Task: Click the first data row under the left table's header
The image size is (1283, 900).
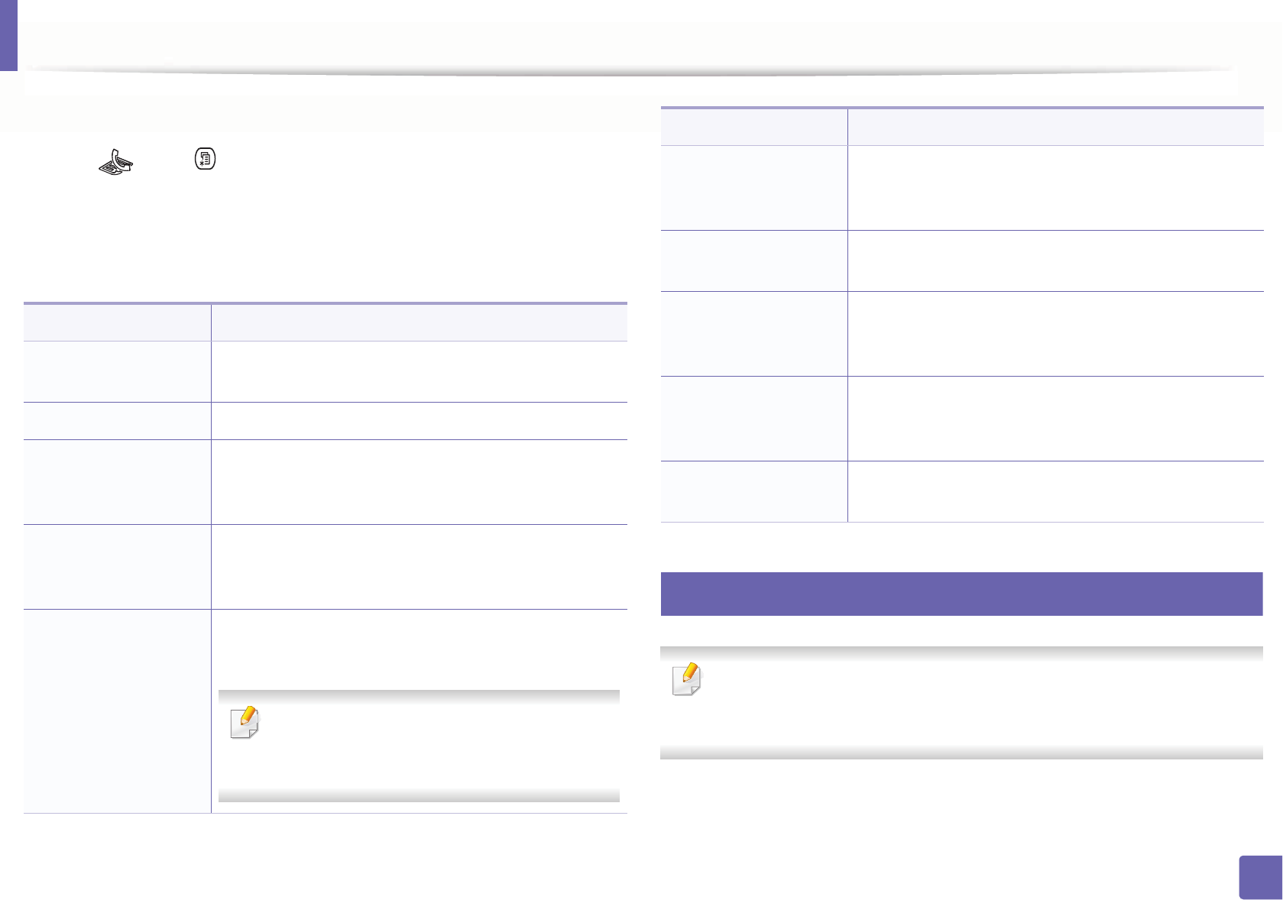Action: pos(326,372)
